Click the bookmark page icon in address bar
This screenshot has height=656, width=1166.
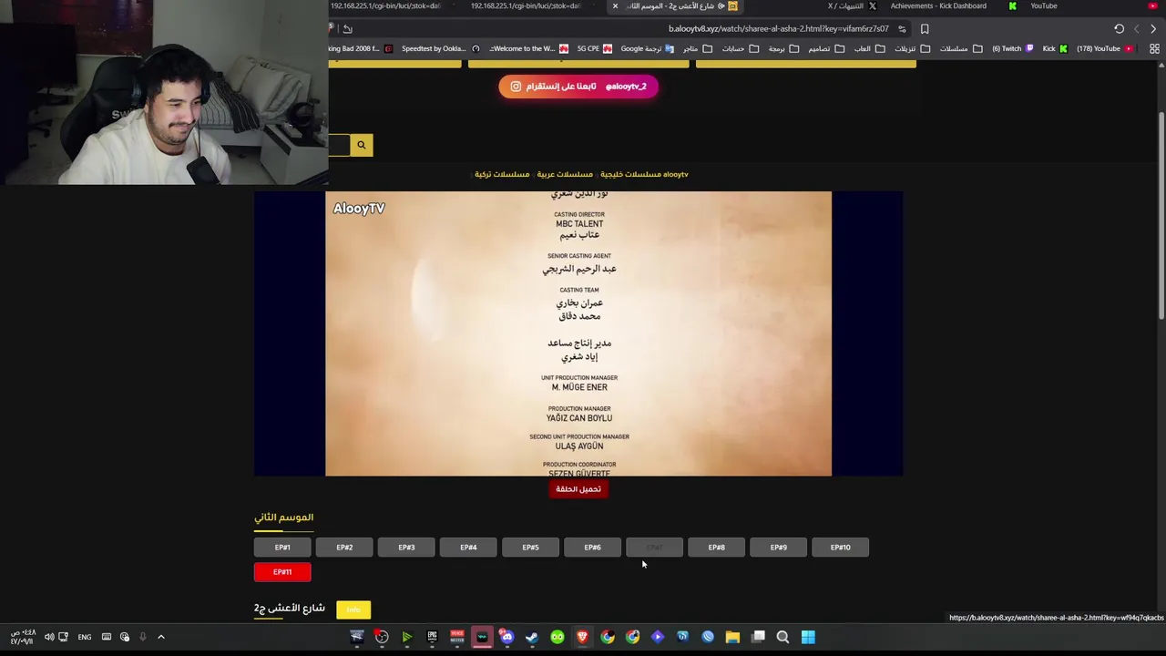tap(925, 29)
